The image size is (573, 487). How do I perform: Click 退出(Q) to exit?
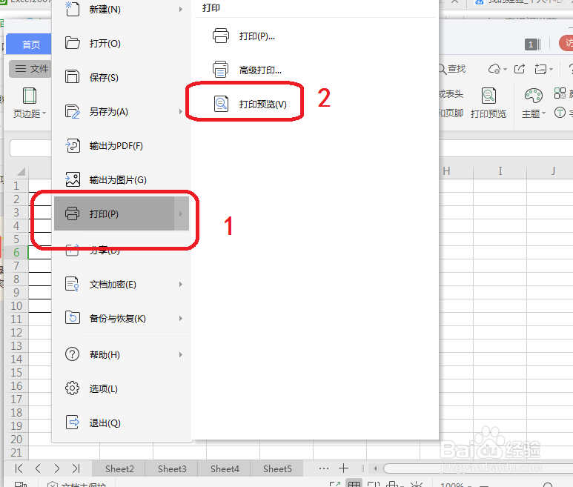coord(121,423)
